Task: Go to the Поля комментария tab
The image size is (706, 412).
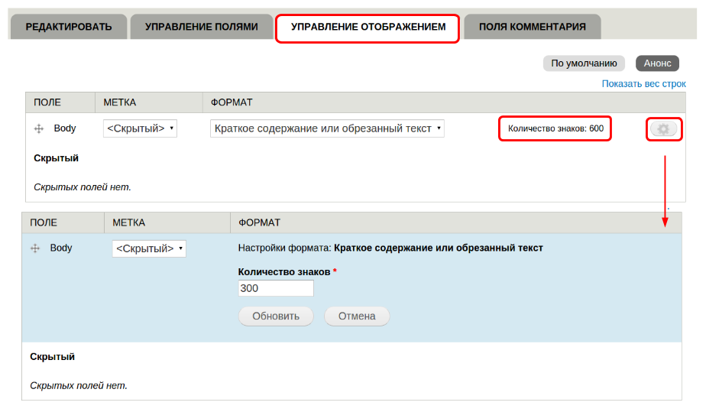Action: 532,27
